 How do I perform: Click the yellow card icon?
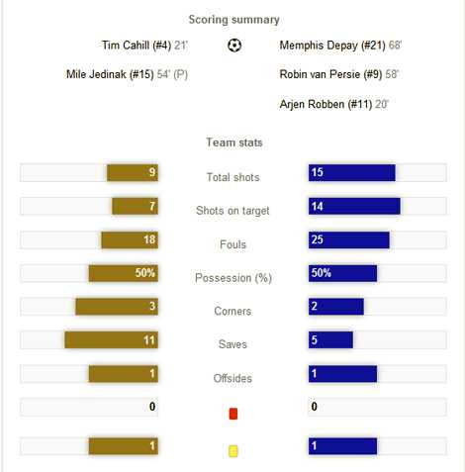click(233, 451)
